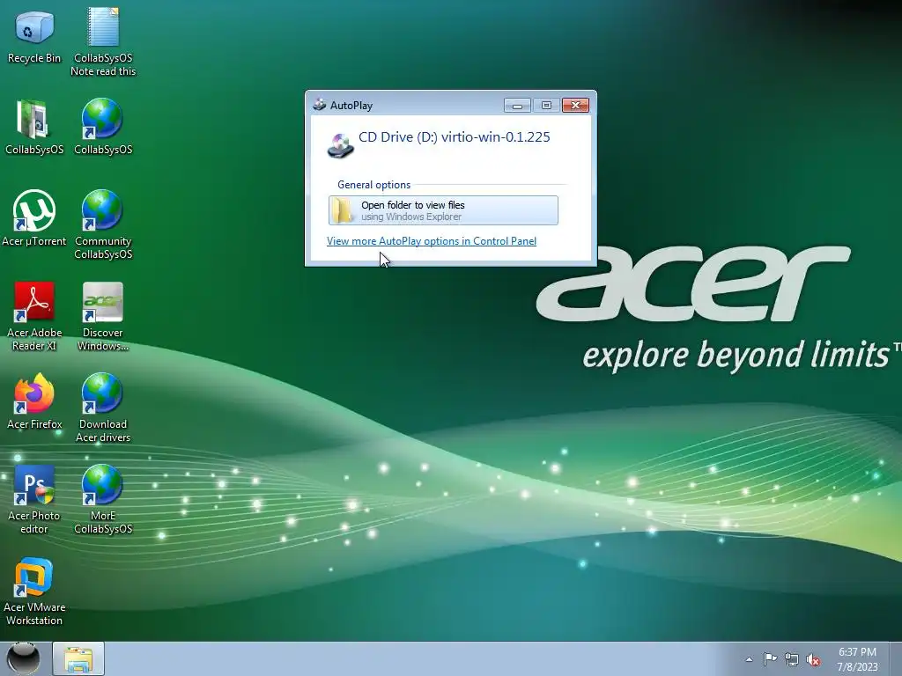Open Action Center flag icon

[x=770, y=659]
